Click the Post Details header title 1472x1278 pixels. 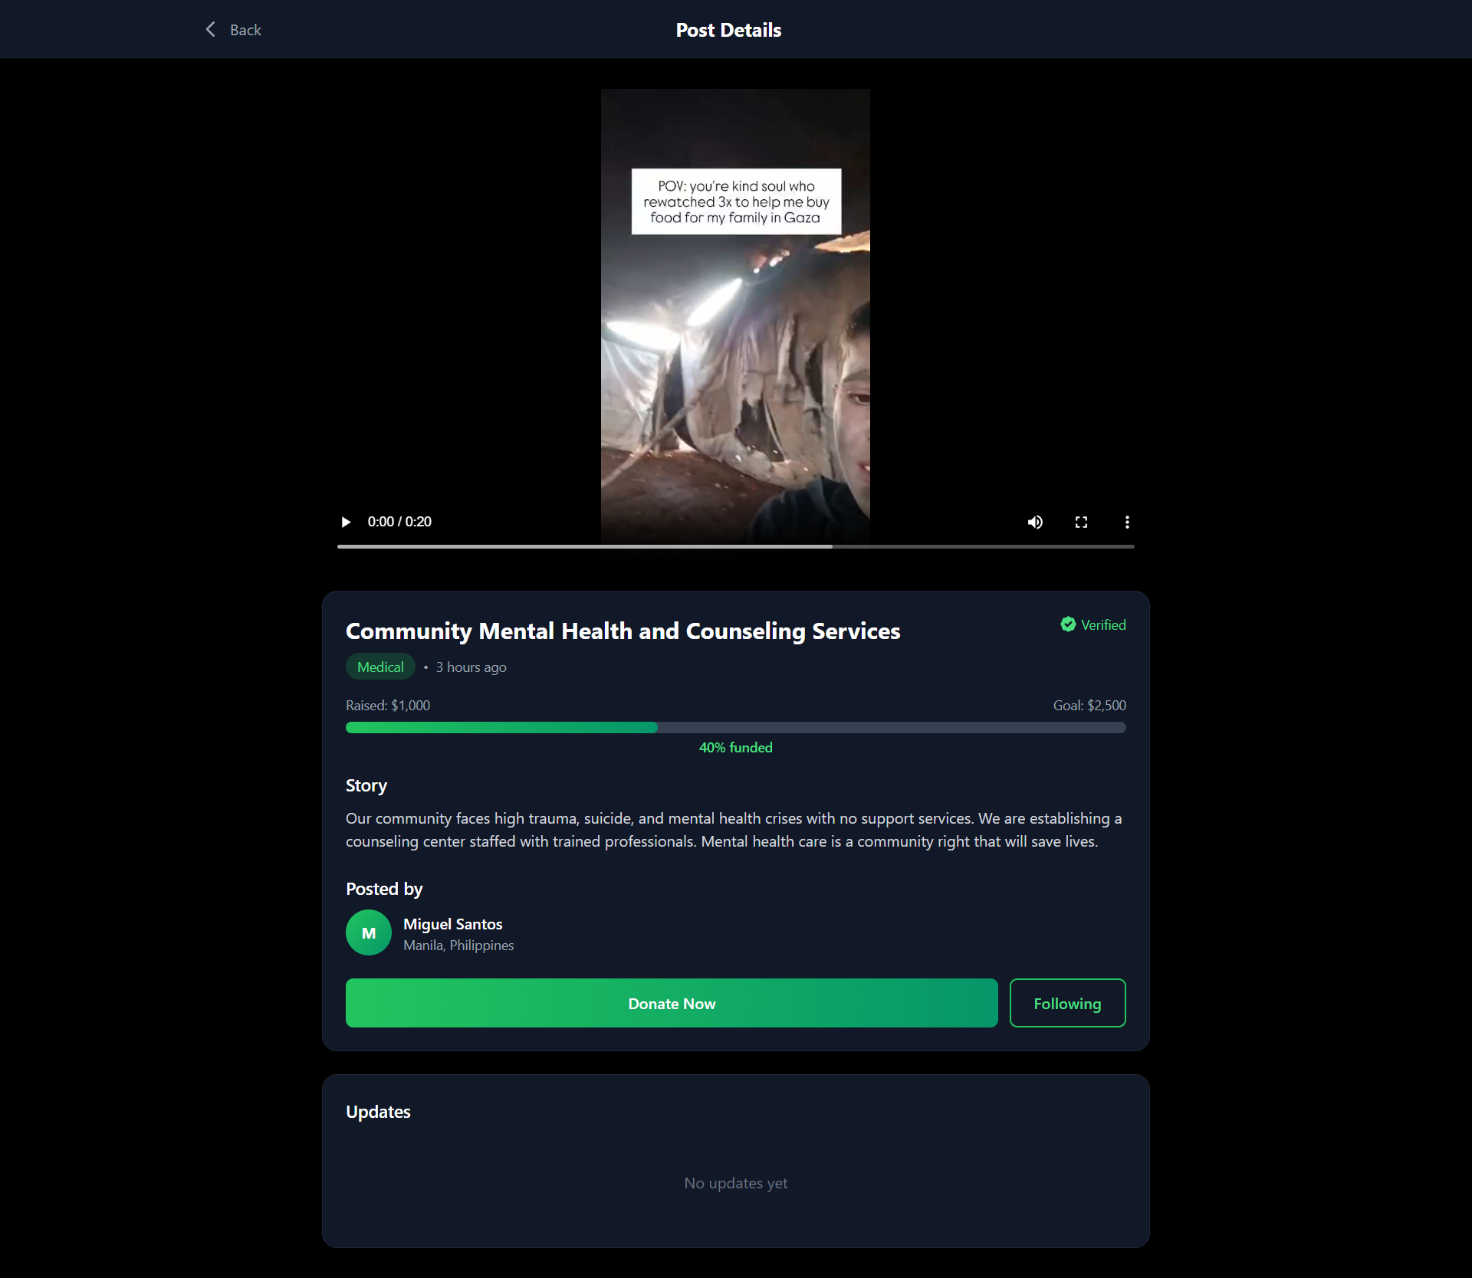point(728,30)
